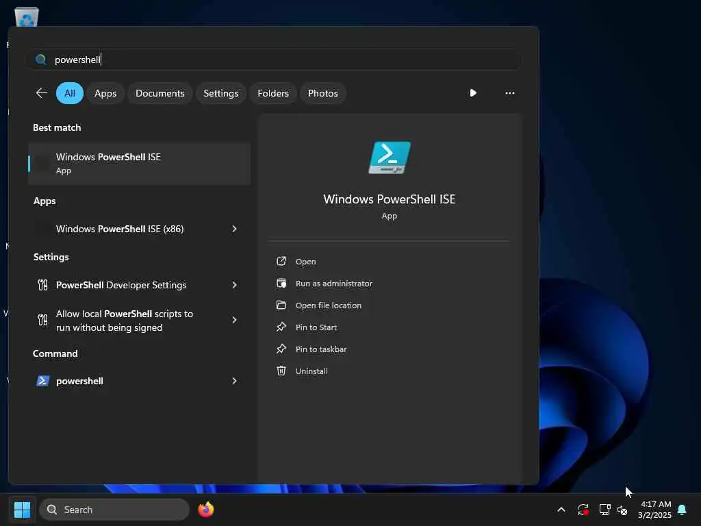Click the tools icon beside Allow local PowerShell scripts
The image size is (701, 526).
(x=42, y=320)
